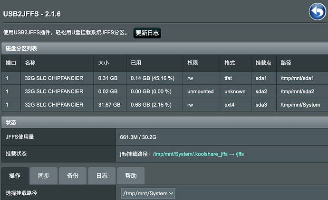Click the blue back arrow icon
Viewport: 328px width, 200px height.
pyautogui.click(x=318, y=12)
